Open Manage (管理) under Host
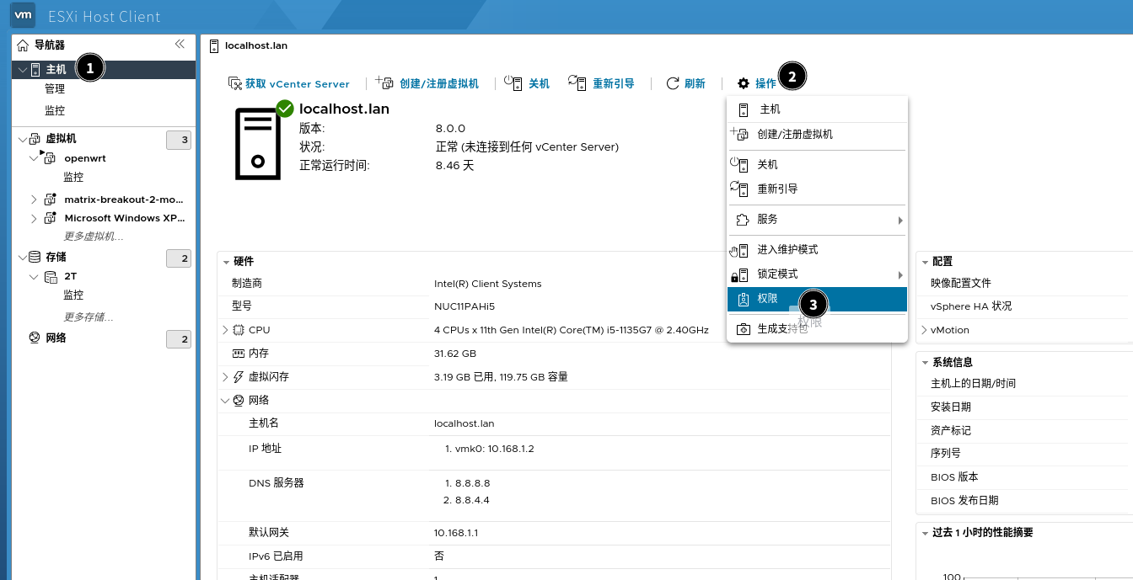This screenshot has width=1133, height=580. pos(55,89)
